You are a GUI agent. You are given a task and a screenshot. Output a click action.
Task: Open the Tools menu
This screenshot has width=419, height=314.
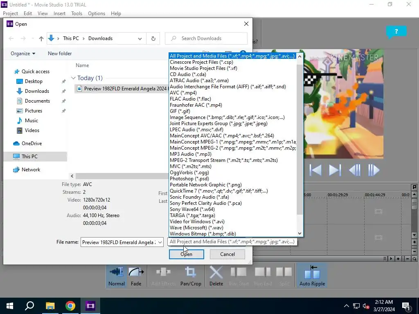point(77,13)
